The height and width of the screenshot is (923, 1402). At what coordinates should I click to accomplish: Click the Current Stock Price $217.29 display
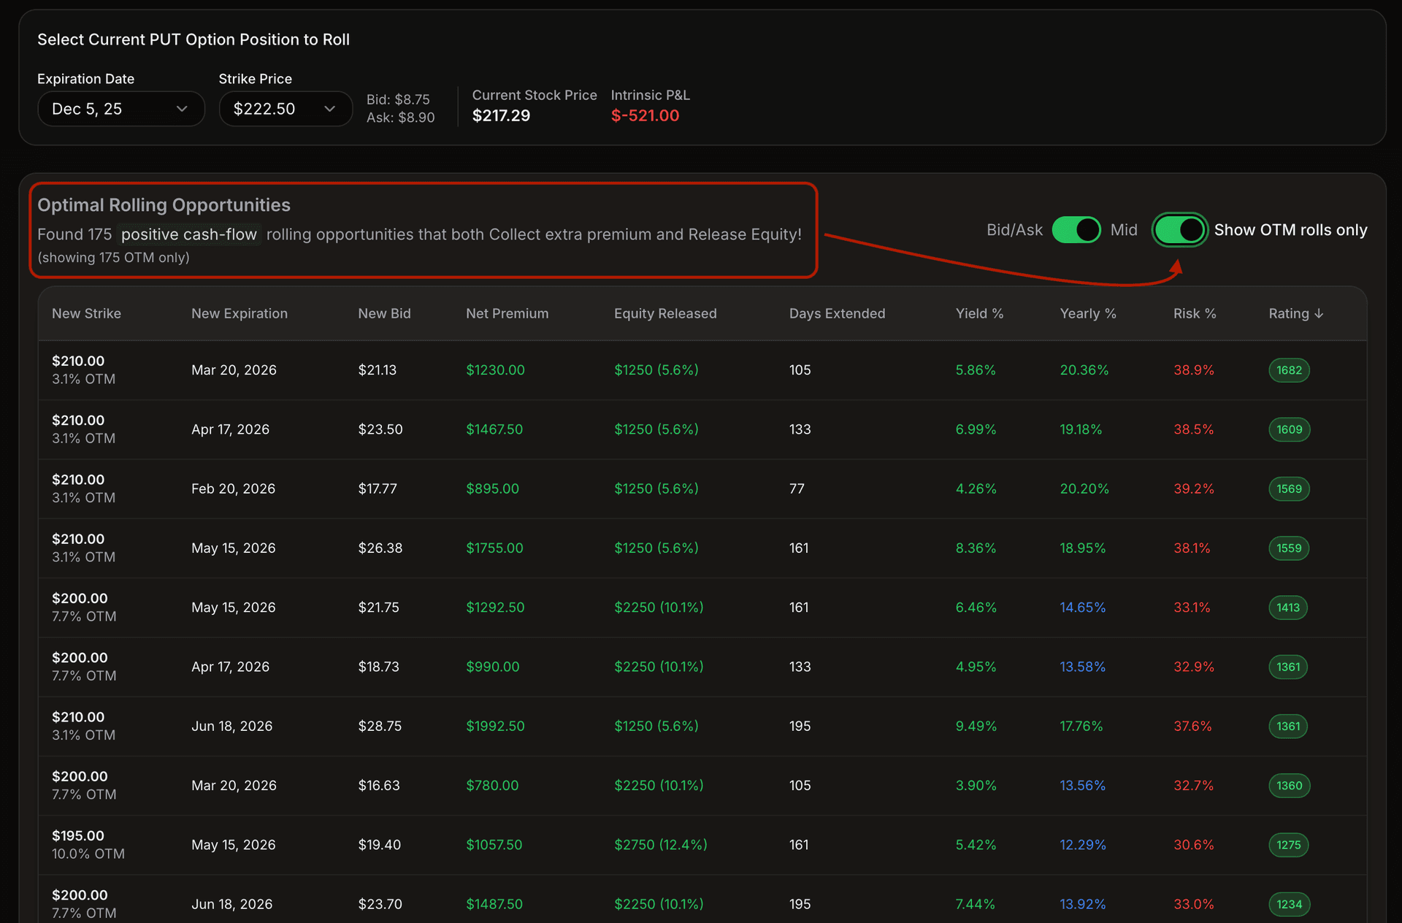point(501,115)
